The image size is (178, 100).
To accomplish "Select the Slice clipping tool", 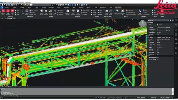I will tap(55, 12).
